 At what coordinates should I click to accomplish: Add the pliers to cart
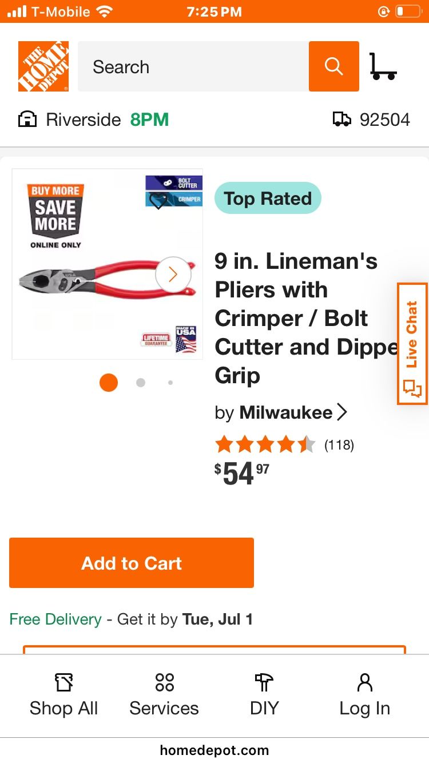pos(132,563)
